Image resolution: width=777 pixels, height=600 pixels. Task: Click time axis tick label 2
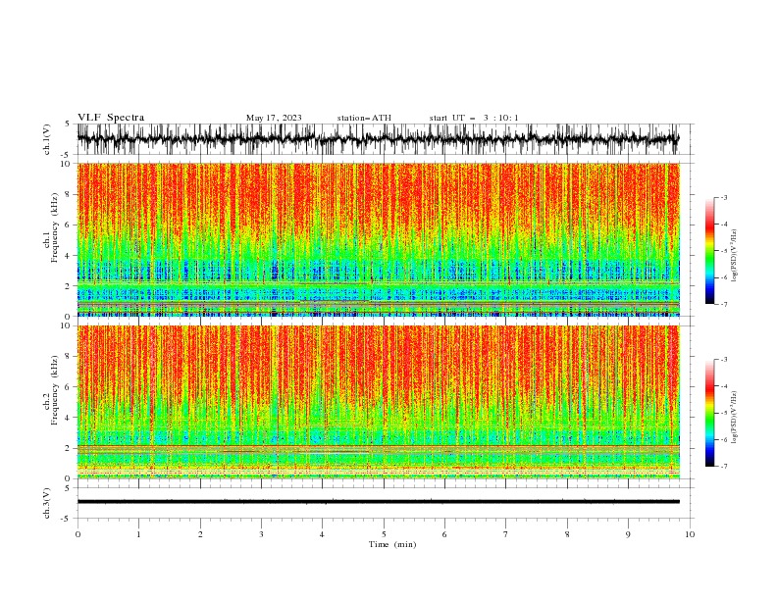(200, 534)
